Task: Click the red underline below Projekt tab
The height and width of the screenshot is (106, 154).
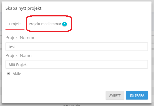Action: [x=15, y=29]
